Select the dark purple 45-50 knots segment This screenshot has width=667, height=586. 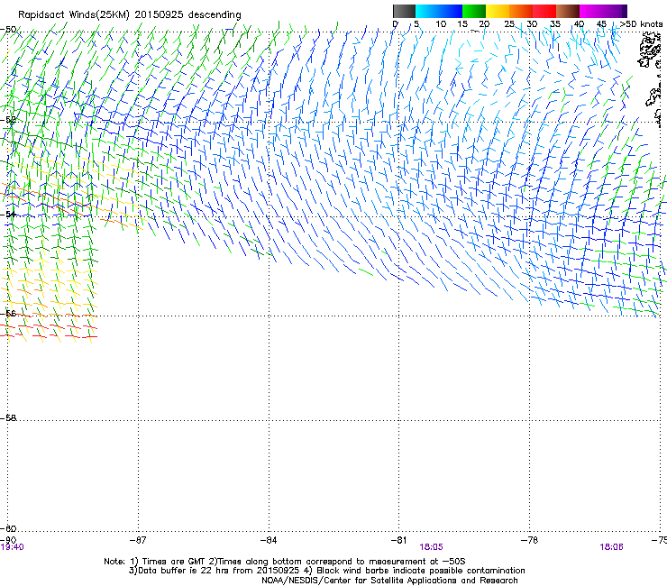point(615,11)
